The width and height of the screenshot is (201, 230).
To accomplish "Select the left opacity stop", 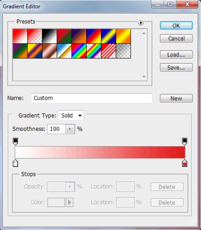I will 15,141.
